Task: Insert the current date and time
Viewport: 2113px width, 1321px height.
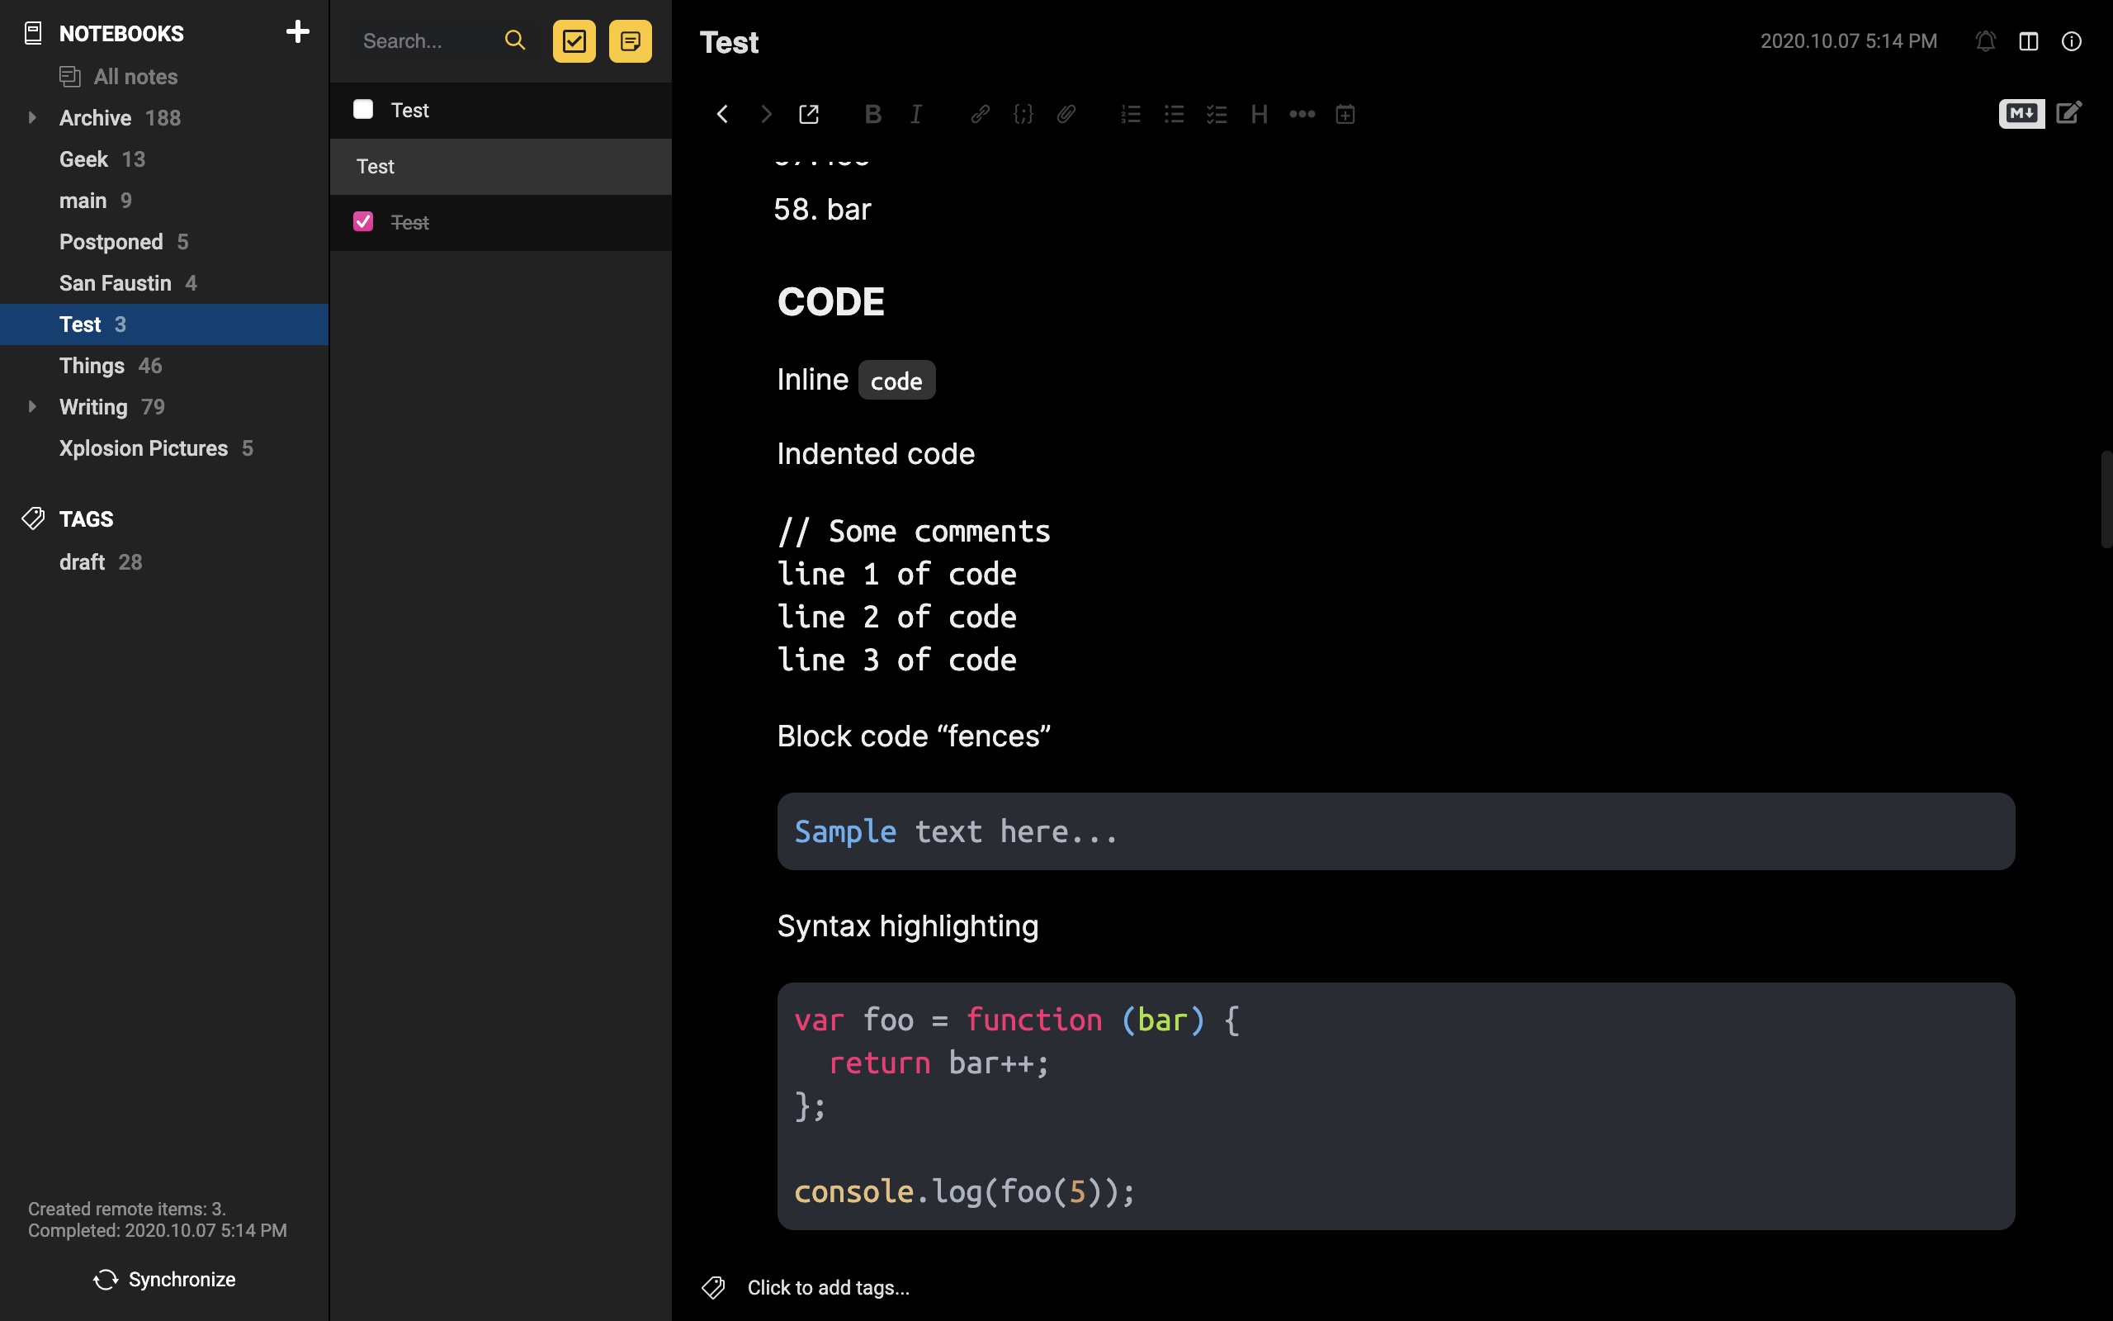Action: (1345, 115)
